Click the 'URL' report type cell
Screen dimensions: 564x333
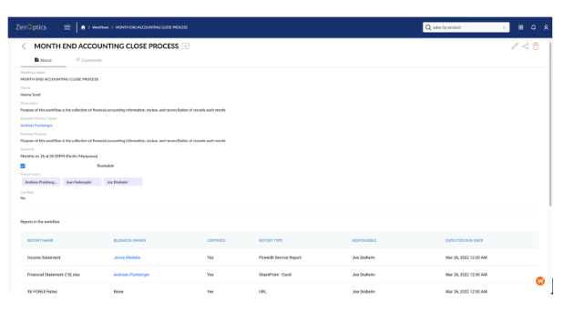(262, 292)
